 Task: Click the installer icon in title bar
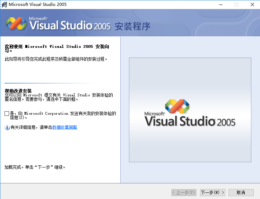[x=4, y=5]
